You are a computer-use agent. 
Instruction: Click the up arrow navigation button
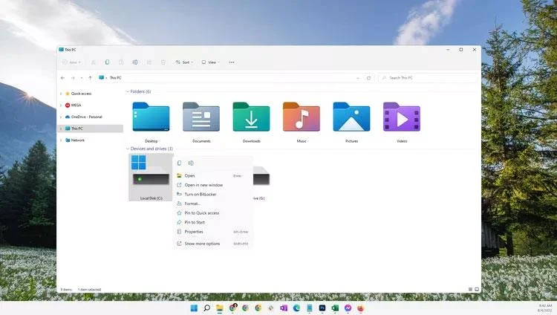[x=90, y=78]
